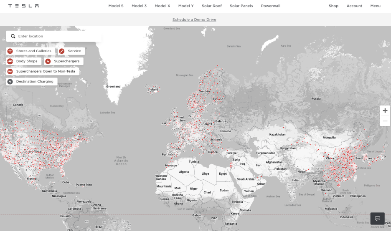This screenshot has width=391, height=231.
Task: Click the Egypt label on map
Action: [x=223, y=173]
